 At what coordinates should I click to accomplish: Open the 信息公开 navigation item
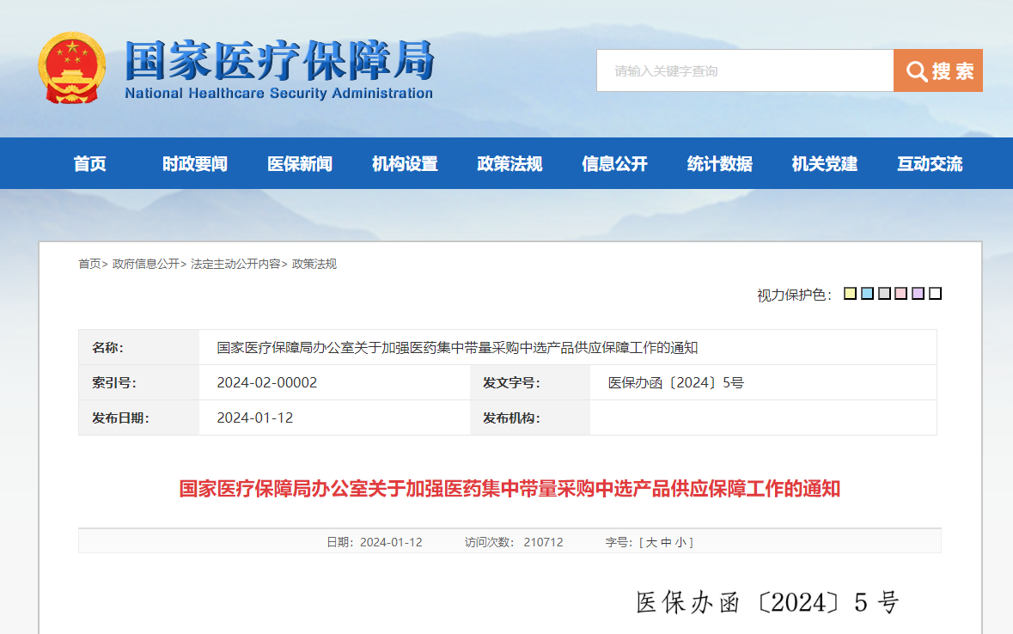coord(614,163)
